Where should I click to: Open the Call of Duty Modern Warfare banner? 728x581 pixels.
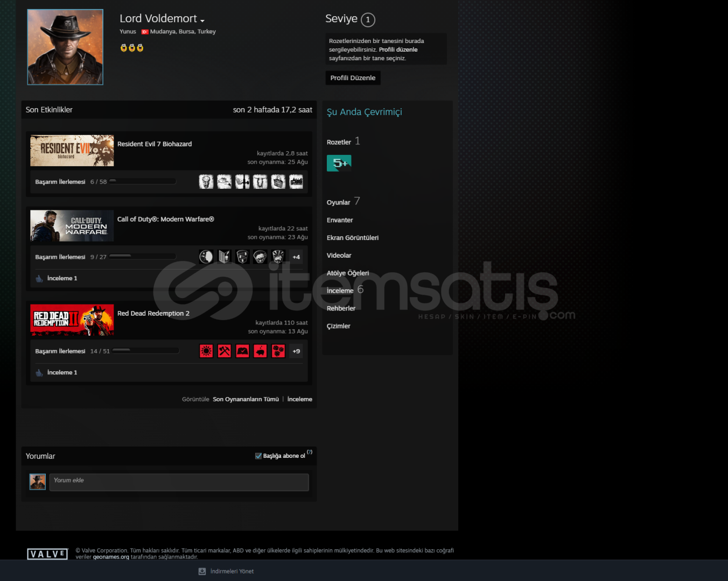click(72, 226)
